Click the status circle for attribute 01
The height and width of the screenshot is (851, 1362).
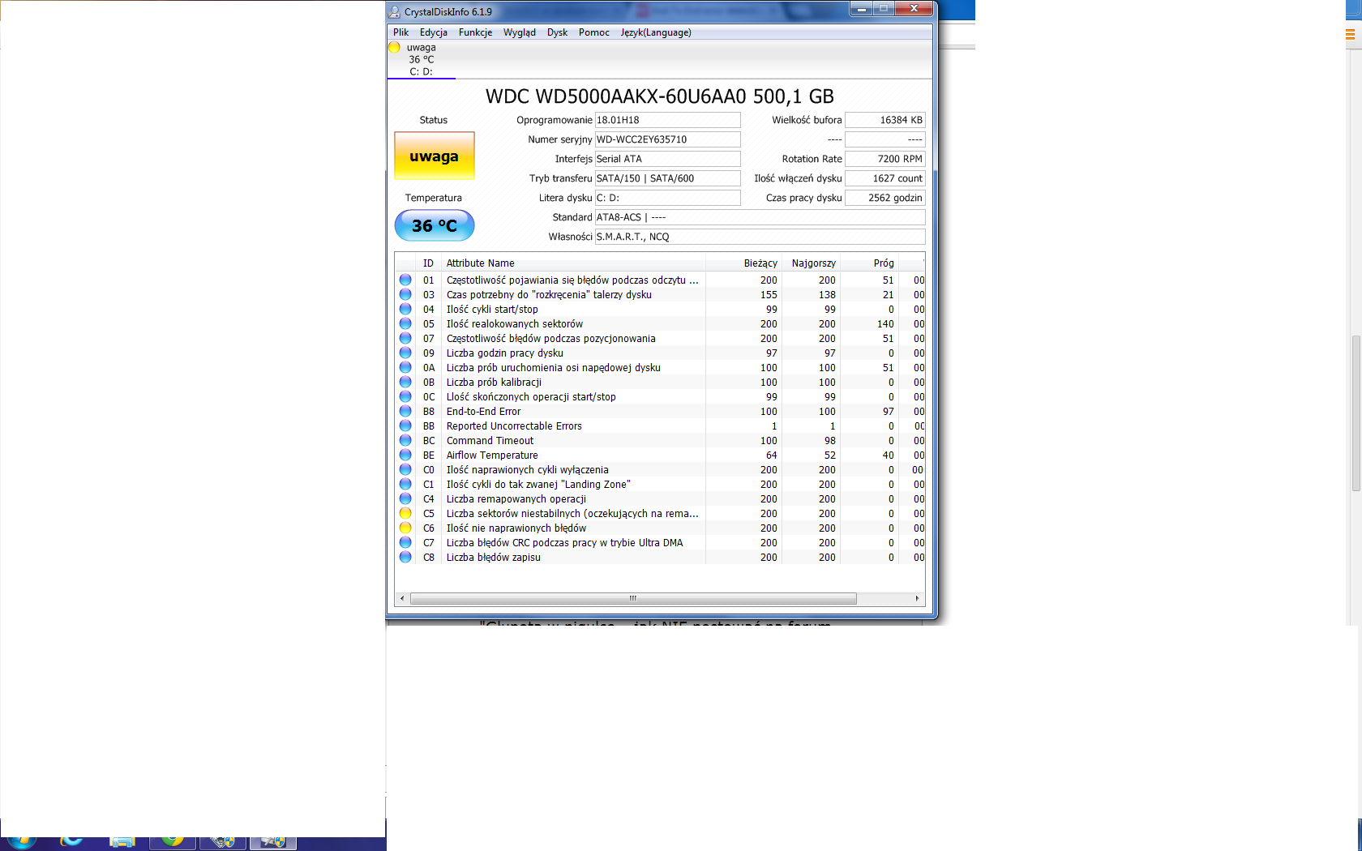pyautogui.click(x=405, y=280)
